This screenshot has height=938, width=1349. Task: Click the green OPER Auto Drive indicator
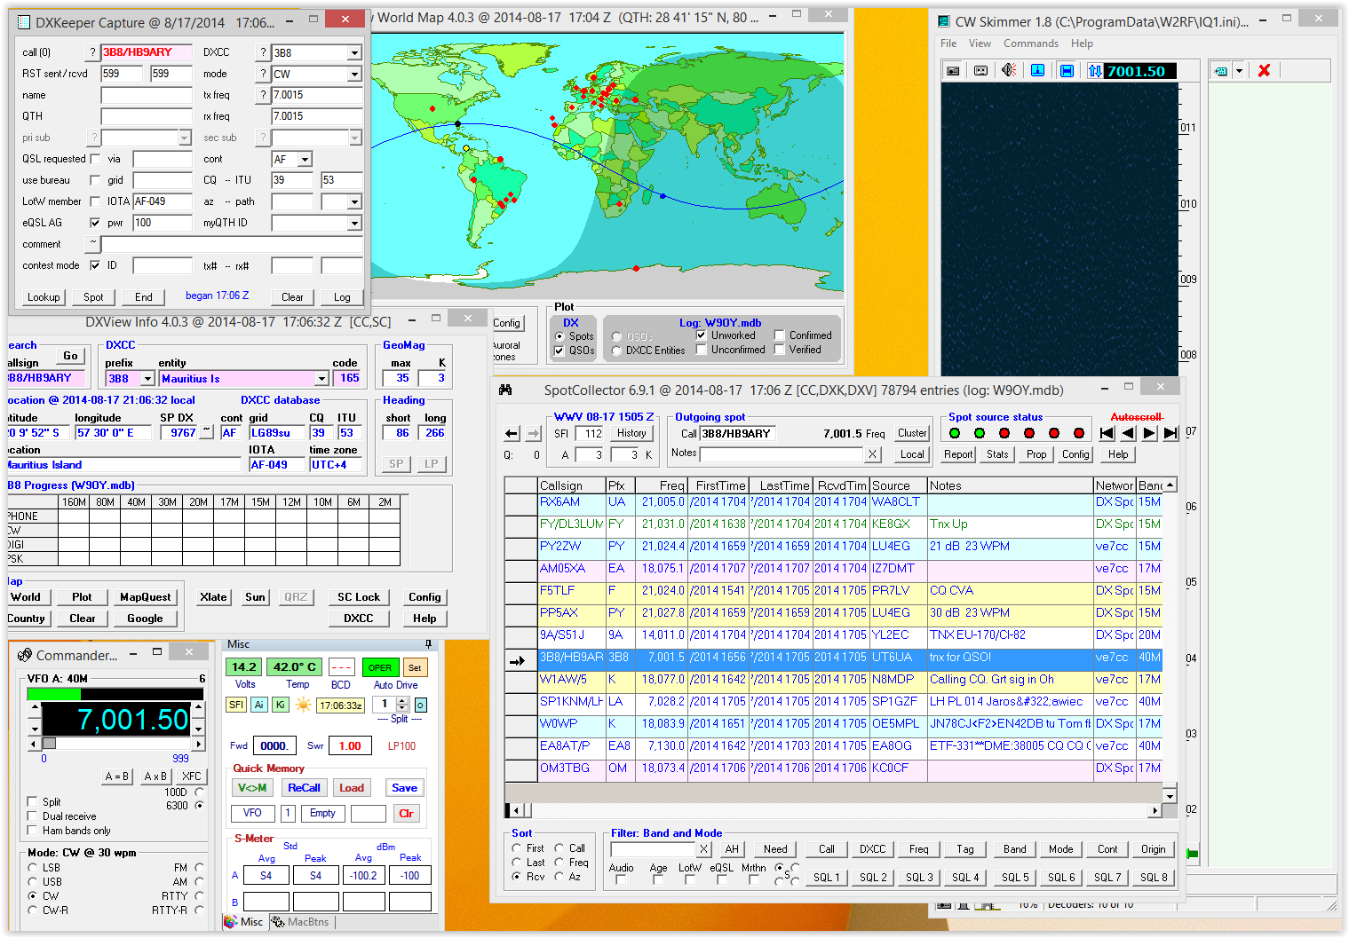pyautogui.click(x=380, y=667)
